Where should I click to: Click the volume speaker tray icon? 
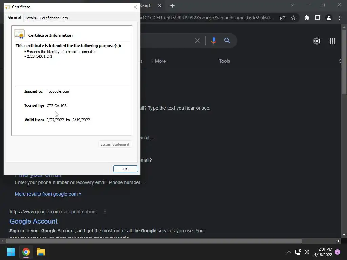[306, 252]
